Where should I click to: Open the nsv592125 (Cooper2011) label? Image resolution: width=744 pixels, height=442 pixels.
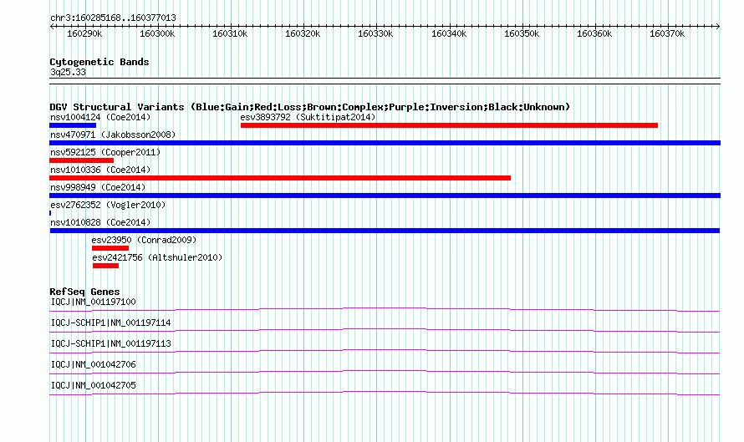click(105, 152)
